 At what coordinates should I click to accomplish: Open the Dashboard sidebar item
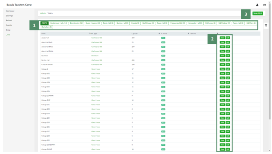(10, 11)
